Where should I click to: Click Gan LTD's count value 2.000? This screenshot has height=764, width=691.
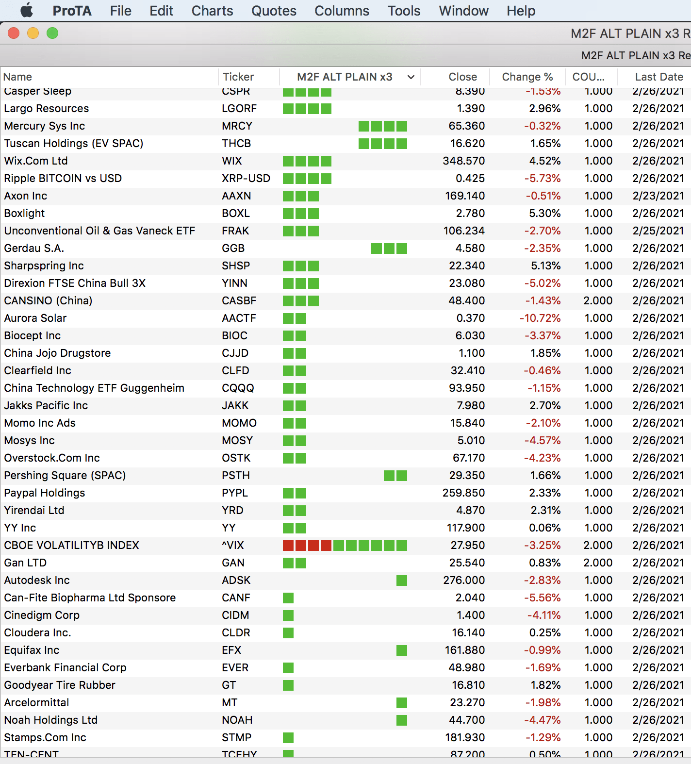[598, 563]
